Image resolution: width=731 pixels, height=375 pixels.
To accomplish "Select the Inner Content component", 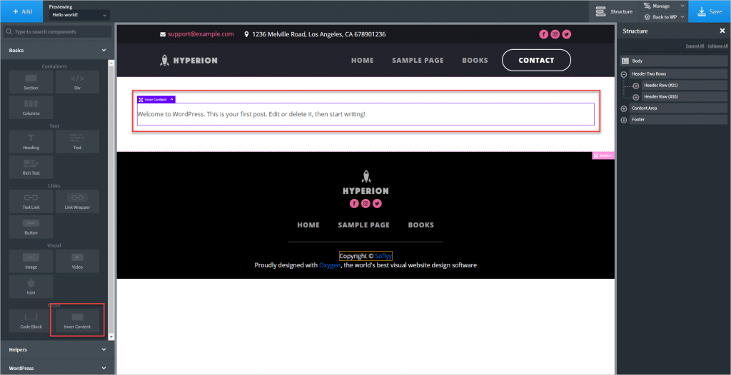I will [77, 320].
